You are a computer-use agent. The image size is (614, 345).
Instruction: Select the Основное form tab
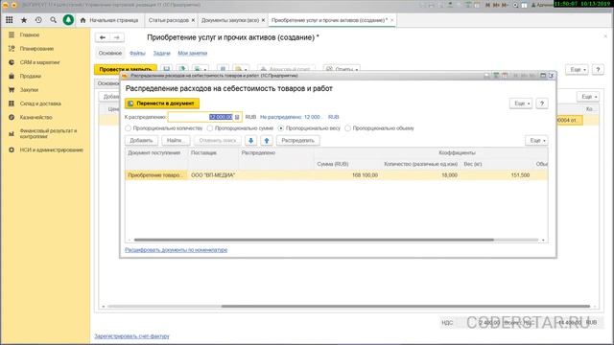(110, 54)
